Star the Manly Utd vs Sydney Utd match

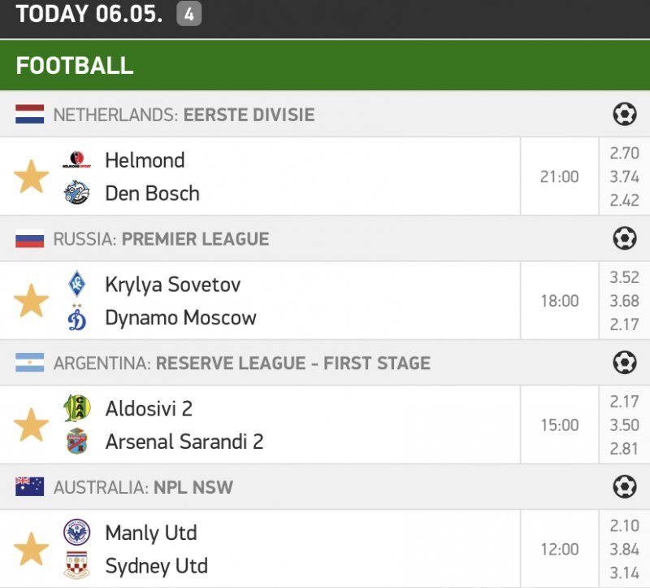(x=32, y=550)
